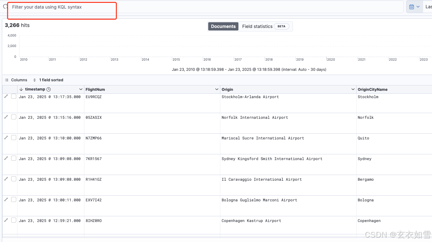The width and height of the screenshot is (432, 242).
Task: Click the Columns list icon
Action: pos(7,80)
